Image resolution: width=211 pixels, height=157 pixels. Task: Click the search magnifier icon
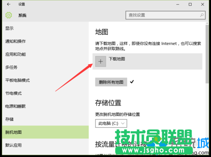click(202, 15)
